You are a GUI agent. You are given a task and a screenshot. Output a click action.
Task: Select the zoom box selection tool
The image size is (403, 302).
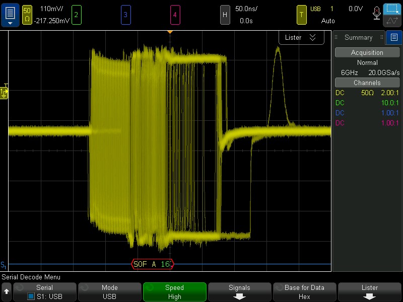click(x=392, y=9)
